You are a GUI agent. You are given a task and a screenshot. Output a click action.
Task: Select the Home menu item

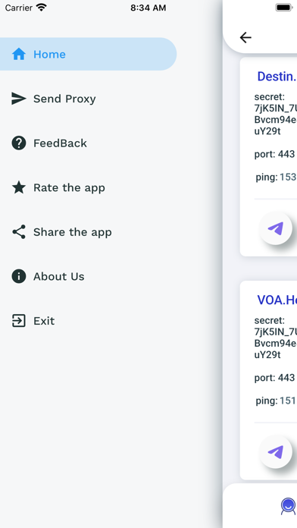tap(89, 54)
